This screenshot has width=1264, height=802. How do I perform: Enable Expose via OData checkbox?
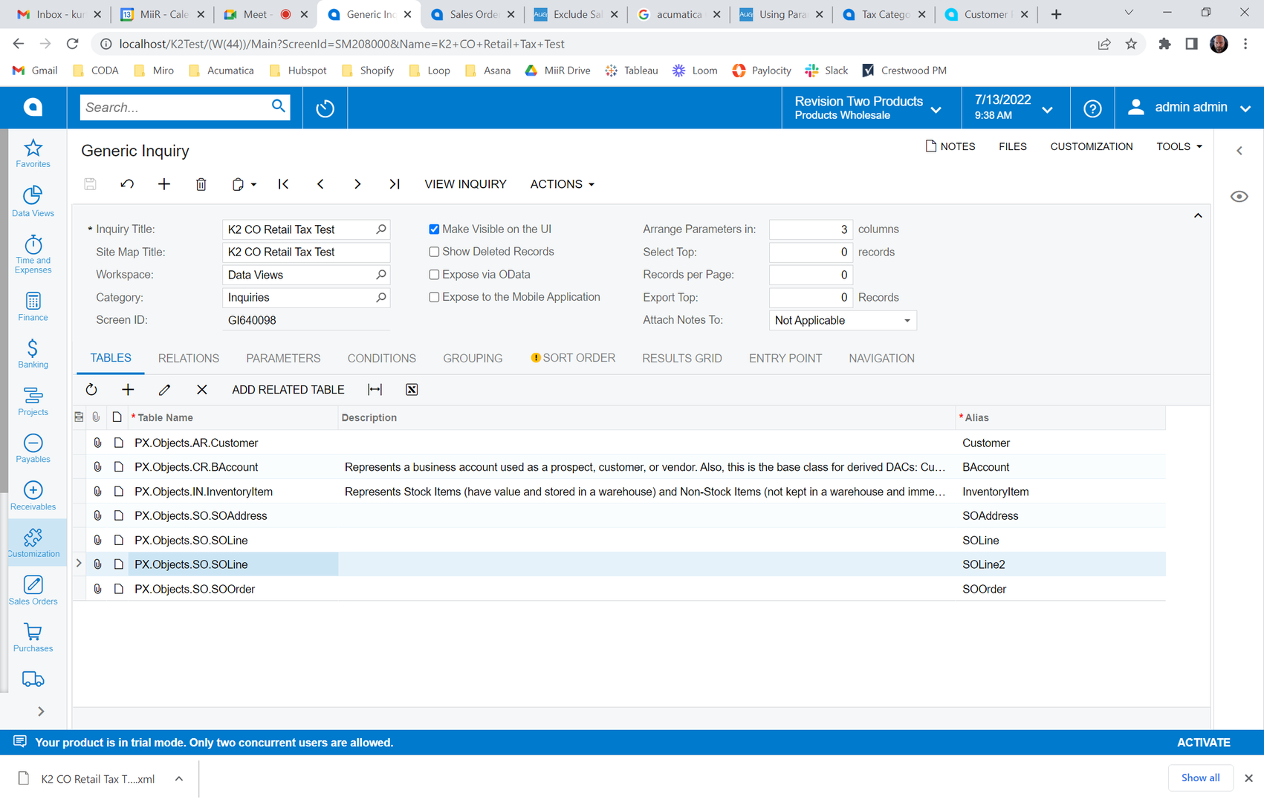tap(434, 275)
